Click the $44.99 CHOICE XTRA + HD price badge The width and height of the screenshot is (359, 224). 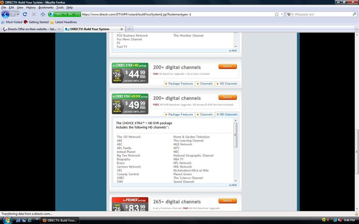click(130, 73)
